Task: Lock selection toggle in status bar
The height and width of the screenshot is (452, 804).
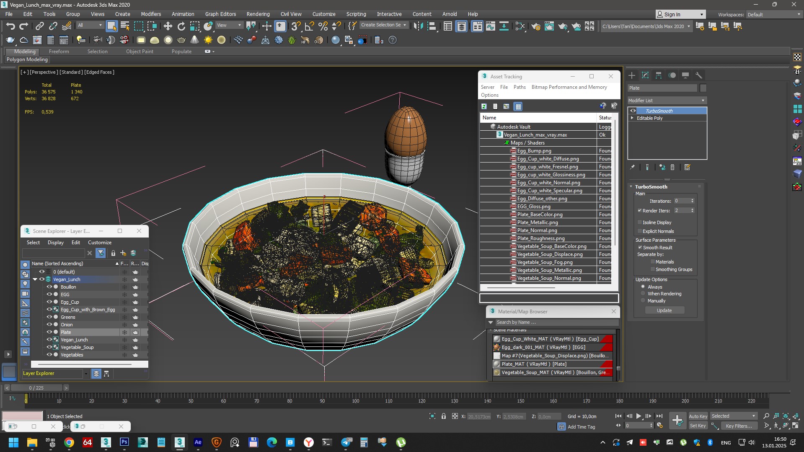Action: 444,416
